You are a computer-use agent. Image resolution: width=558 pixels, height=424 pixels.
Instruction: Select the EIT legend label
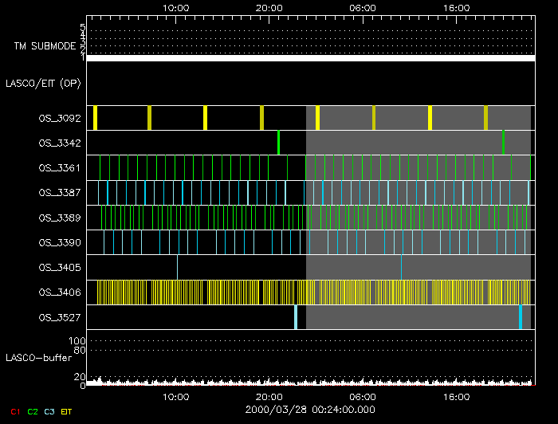click(66, 410)
